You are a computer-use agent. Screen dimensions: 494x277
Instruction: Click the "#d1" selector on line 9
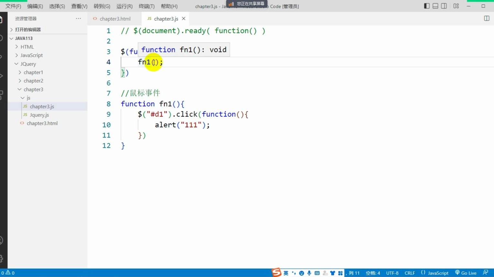(x=157, y=114)
